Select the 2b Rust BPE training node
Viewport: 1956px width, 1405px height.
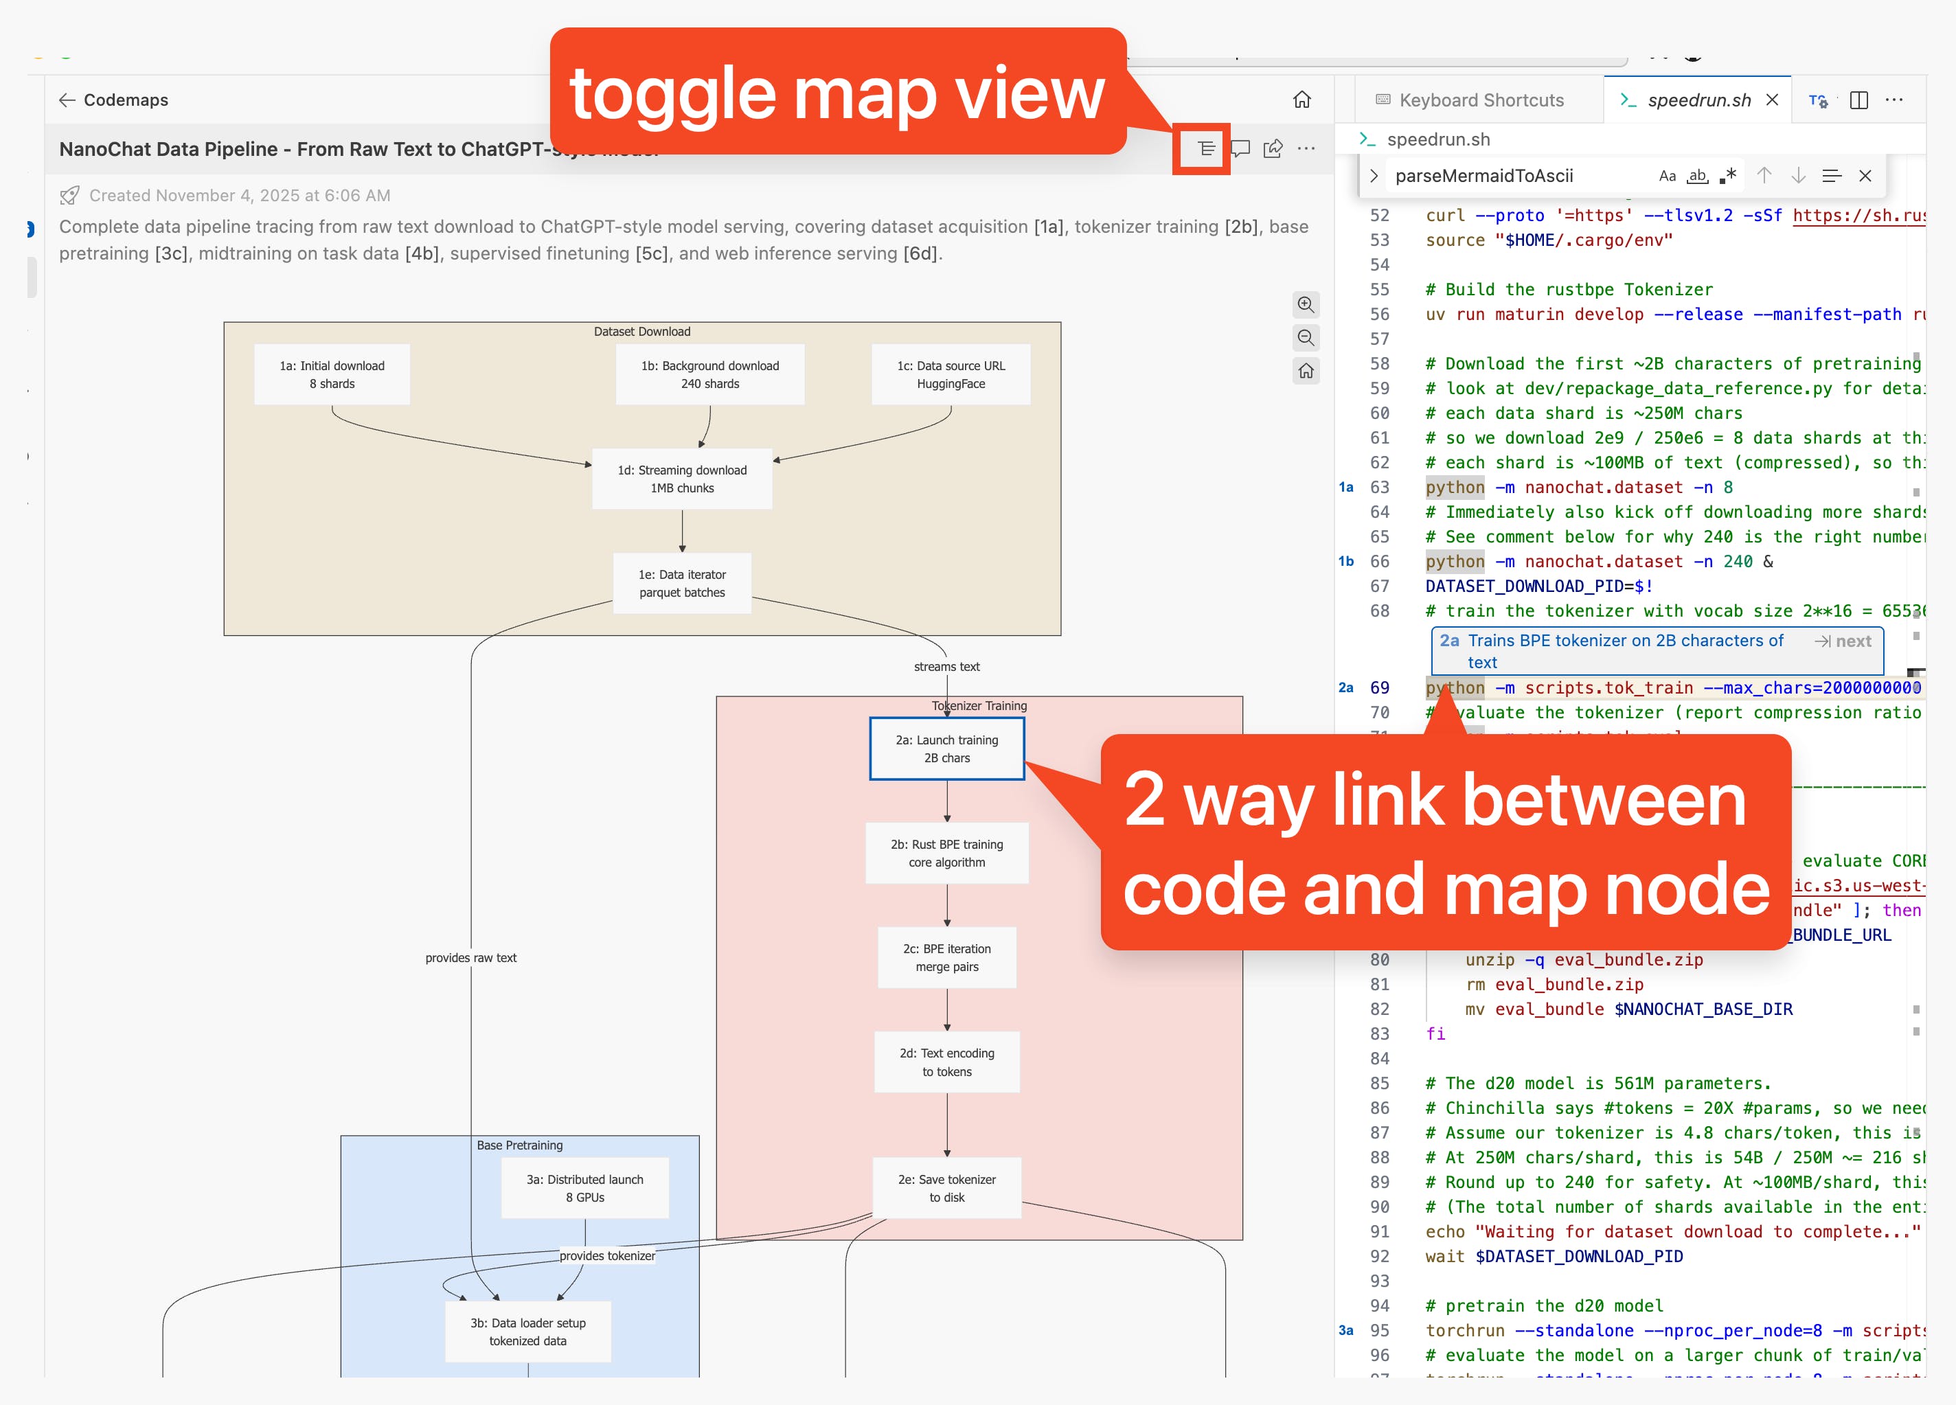click(946, 854)
